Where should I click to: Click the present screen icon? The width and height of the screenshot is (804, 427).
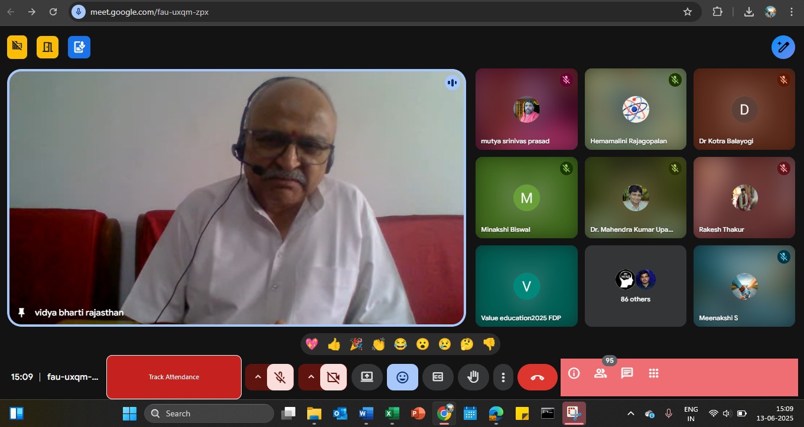pos(367,377)
